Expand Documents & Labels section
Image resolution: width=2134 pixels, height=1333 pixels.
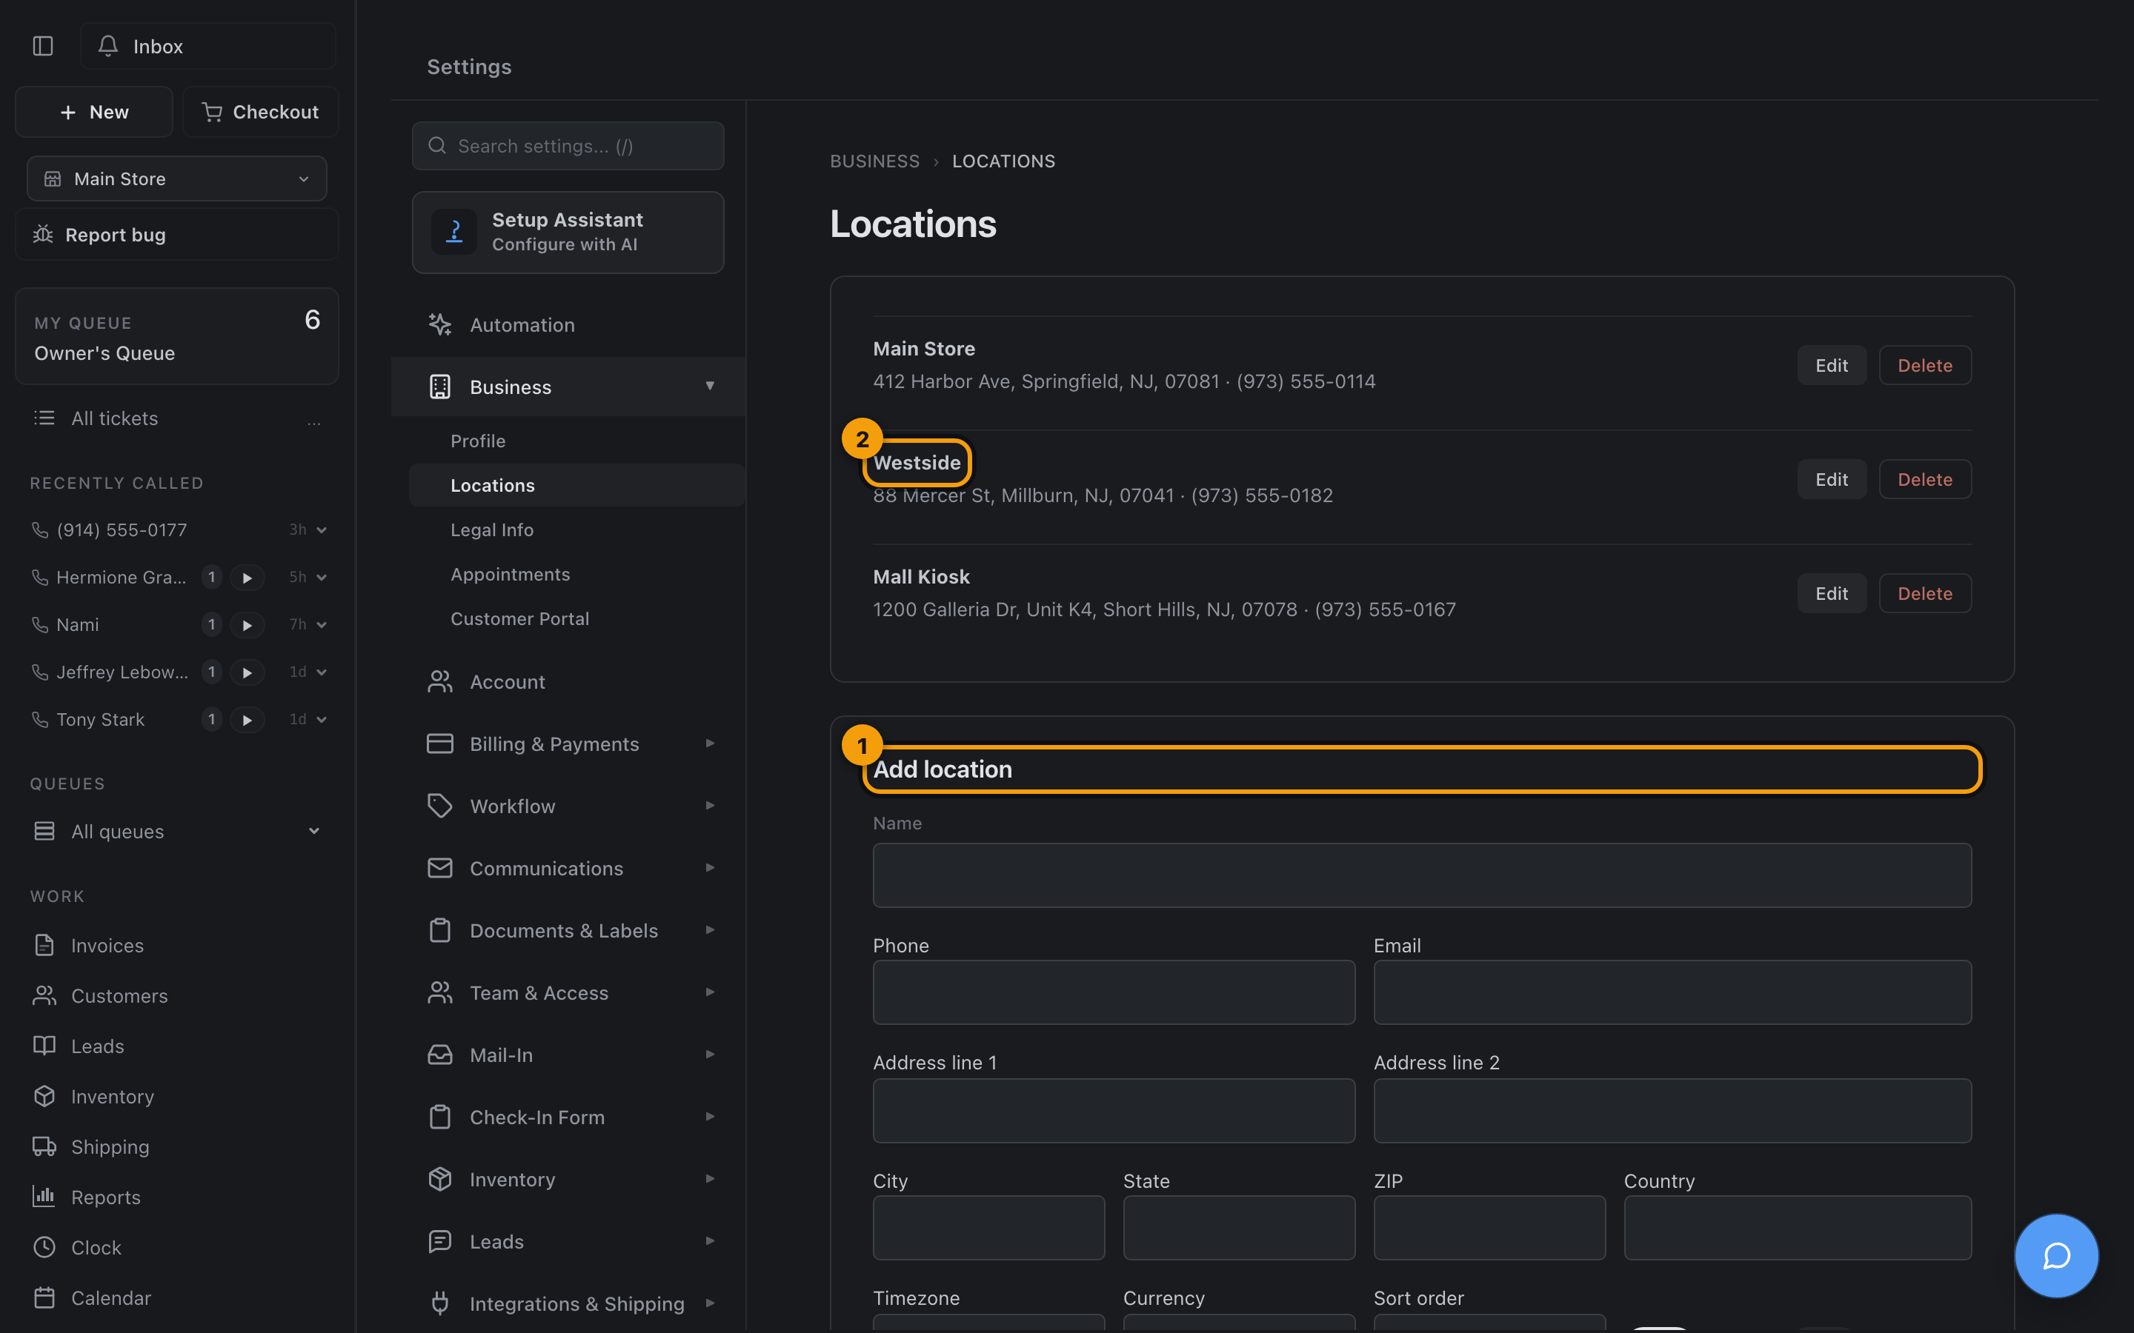click(x=710, y=930)
